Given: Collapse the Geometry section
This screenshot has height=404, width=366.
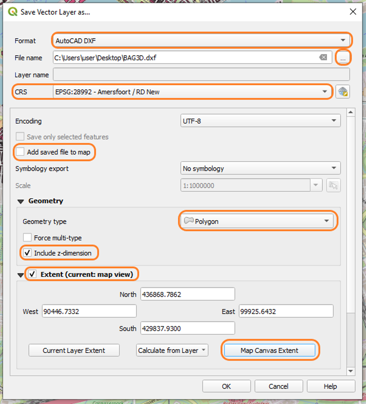Looking at the screenshot, I should 20,201.
